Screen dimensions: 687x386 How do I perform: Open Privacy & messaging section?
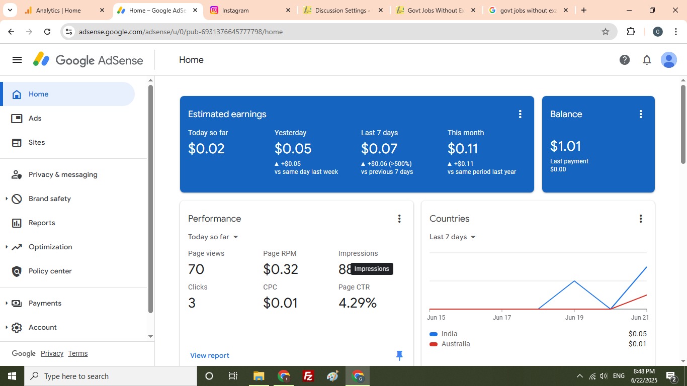(67, 174)
